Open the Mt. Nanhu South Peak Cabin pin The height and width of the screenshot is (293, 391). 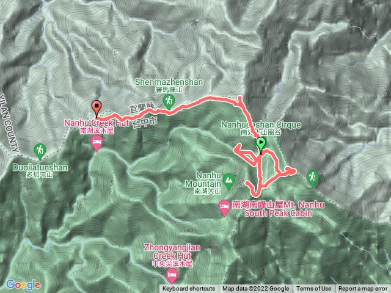pos(224,208)
